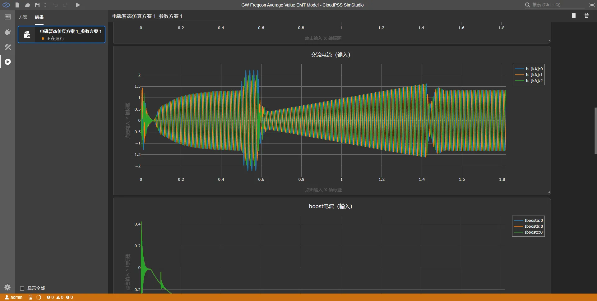Open the tools implementation sidebar icon
This screenshot has width=597, height=301.
8,47
